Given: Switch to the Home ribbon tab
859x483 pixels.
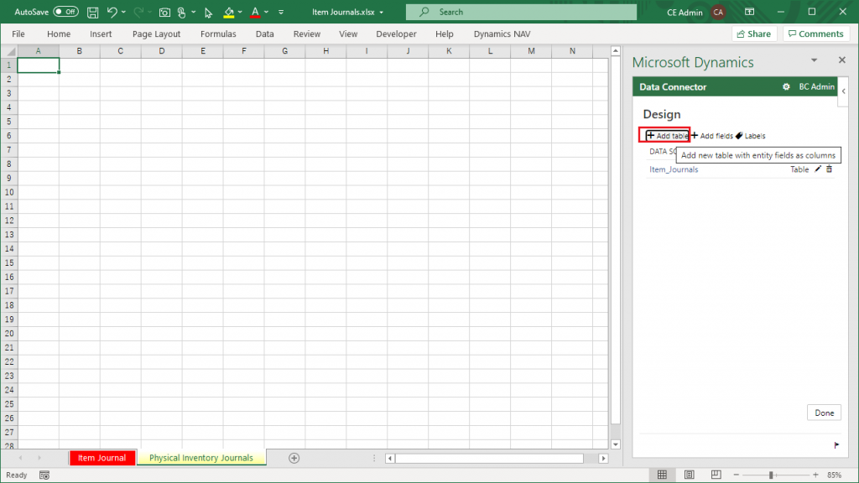Looking at the screenshot, I should pyautogui.click(x=59, y=34).
